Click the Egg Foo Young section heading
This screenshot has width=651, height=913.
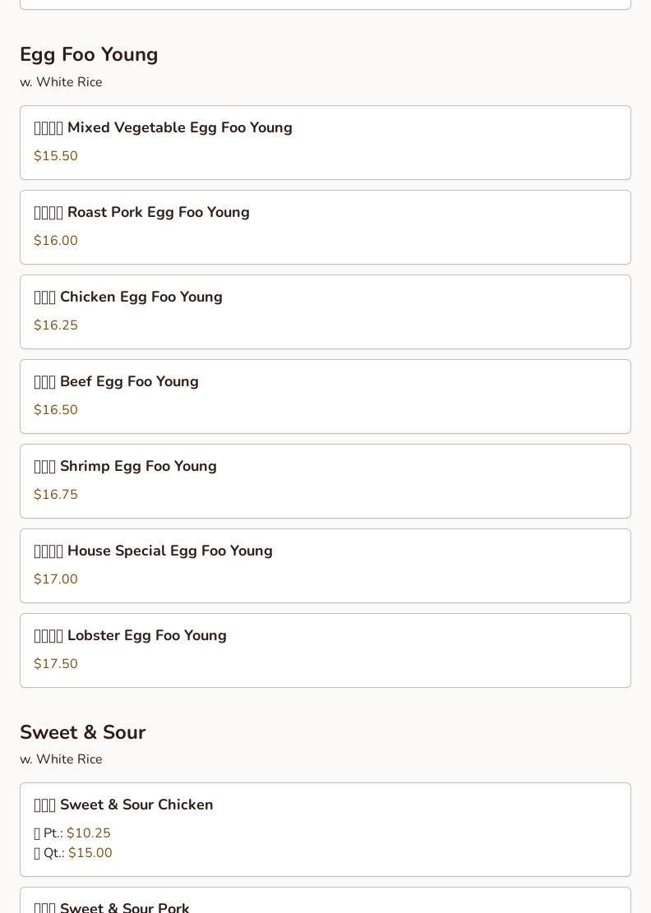click(x=89, y=54)
